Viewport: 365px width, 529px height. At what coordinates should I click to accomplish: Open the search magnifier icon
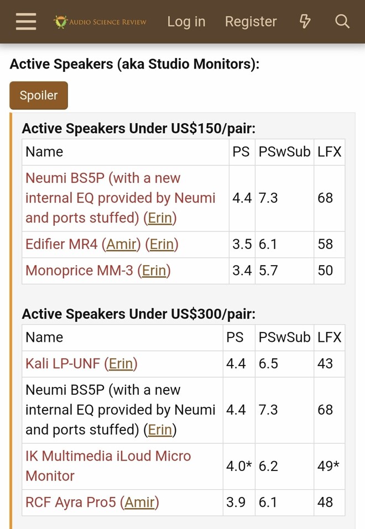342,22
